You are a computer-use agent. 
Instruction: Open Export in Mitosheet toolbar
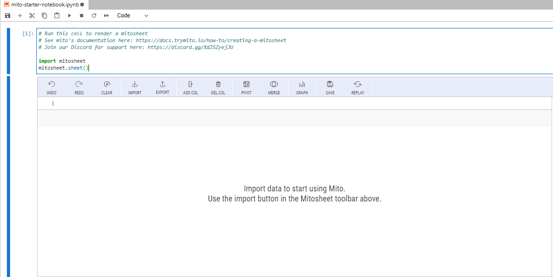(162, 87)
